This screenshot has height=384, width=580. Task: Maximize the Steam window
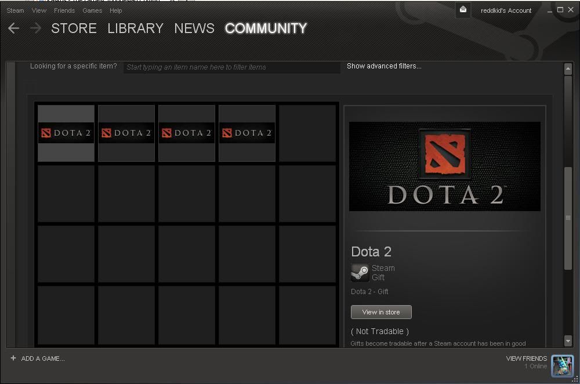pyautogui.click(x=560, y=10)
